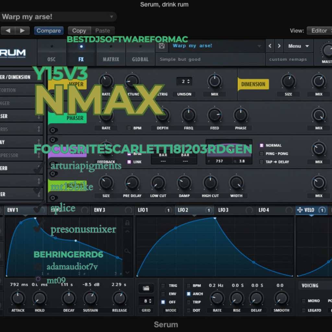Toggle the Phaser effect power icon
332x332 pixels.
point(53,130)
